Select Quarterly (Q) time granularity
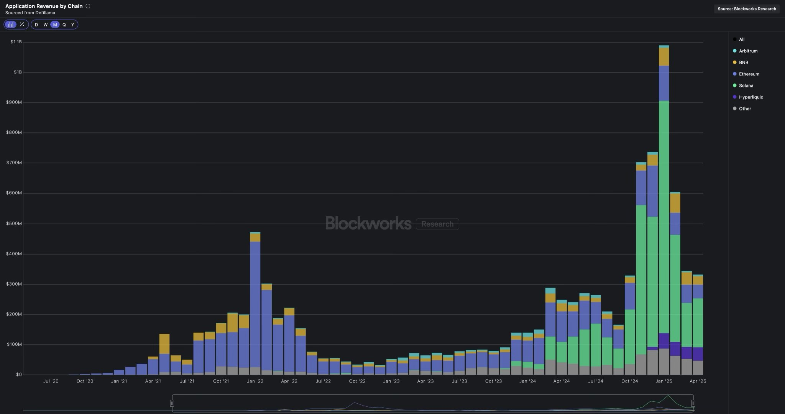The height and width of the screenshot is (414, 785). pyautogui.click(x=64, y=25)
